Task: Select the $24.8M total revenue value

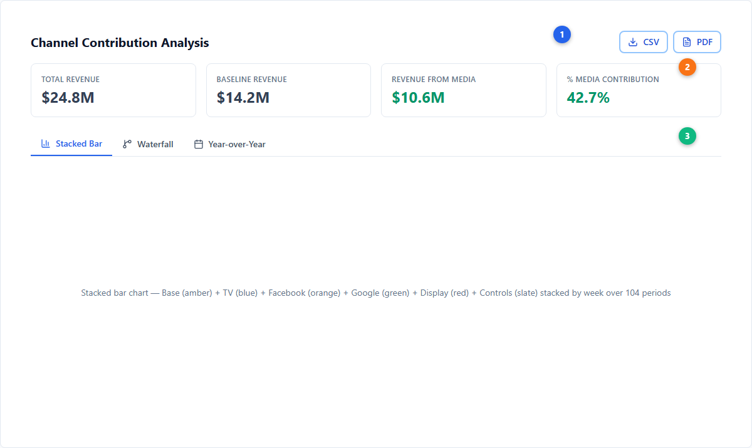Action: tap(68, 97)
